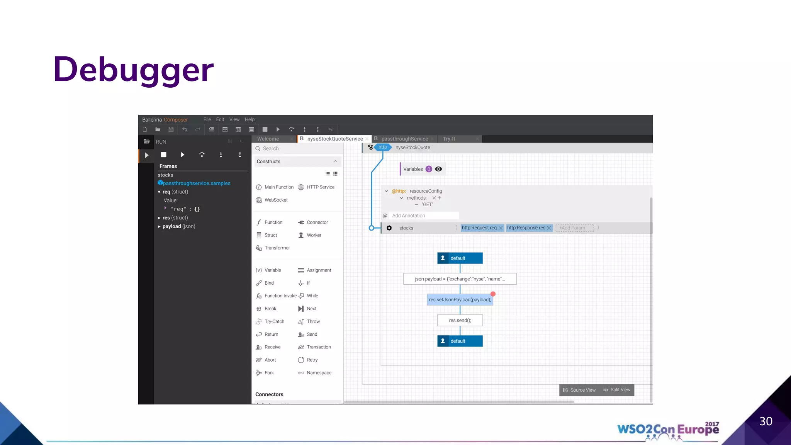Viewport: 791px width, 445px height.
Task: Step out from the RUN debug panel
Action: click(x=240, y=155)
